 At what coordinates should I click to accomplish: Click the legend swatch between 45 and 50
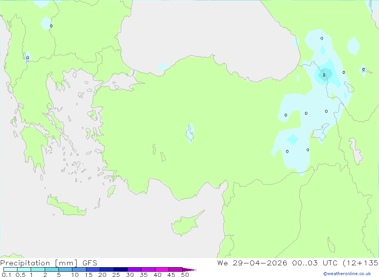point(176,269)
